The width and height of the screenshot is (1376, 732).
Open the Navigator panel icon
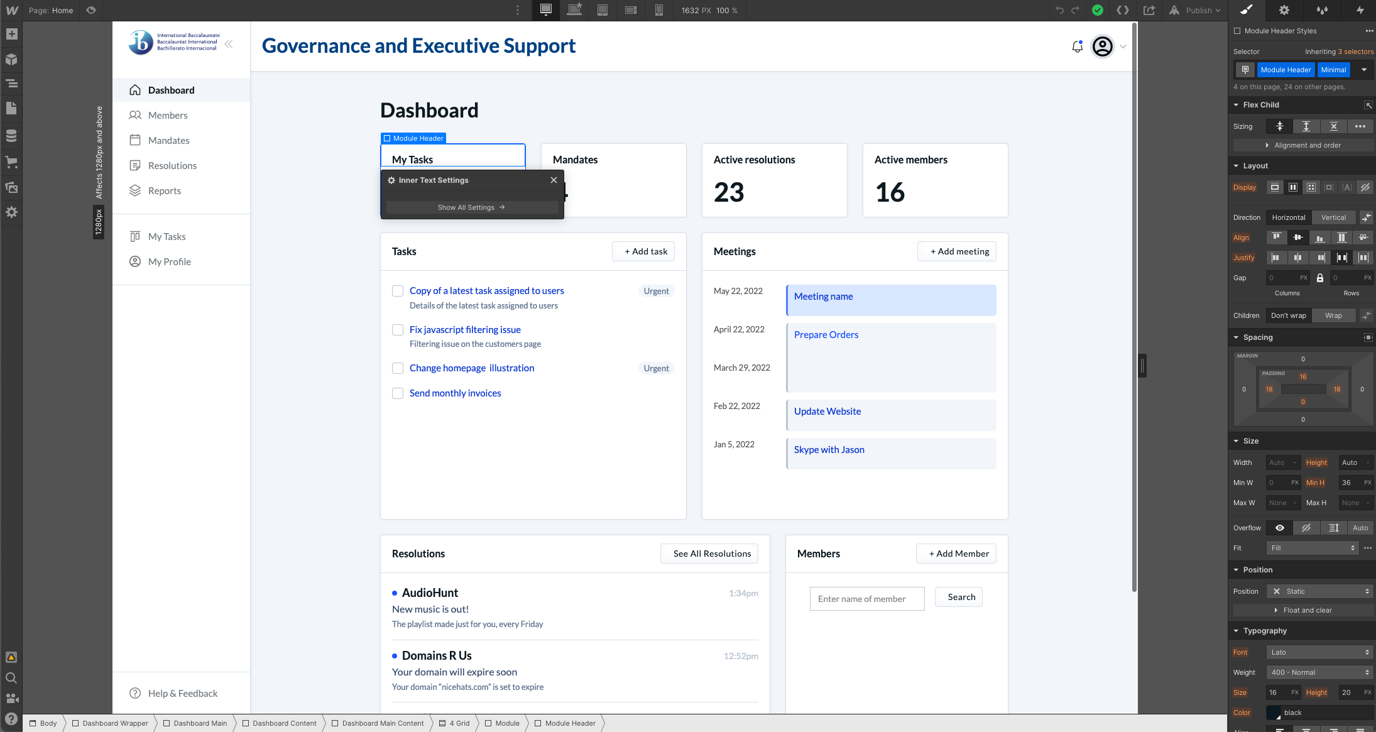[x=11, y=83]
